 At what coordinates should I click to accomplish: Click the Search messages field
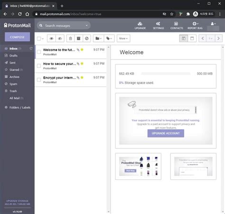click(64, 26)
